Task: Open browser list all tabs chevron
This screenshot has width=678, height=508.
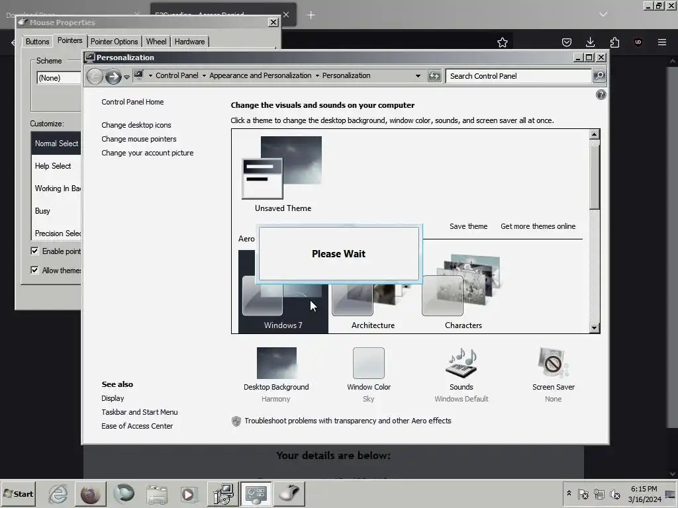Action: click(x=603, y=15)
